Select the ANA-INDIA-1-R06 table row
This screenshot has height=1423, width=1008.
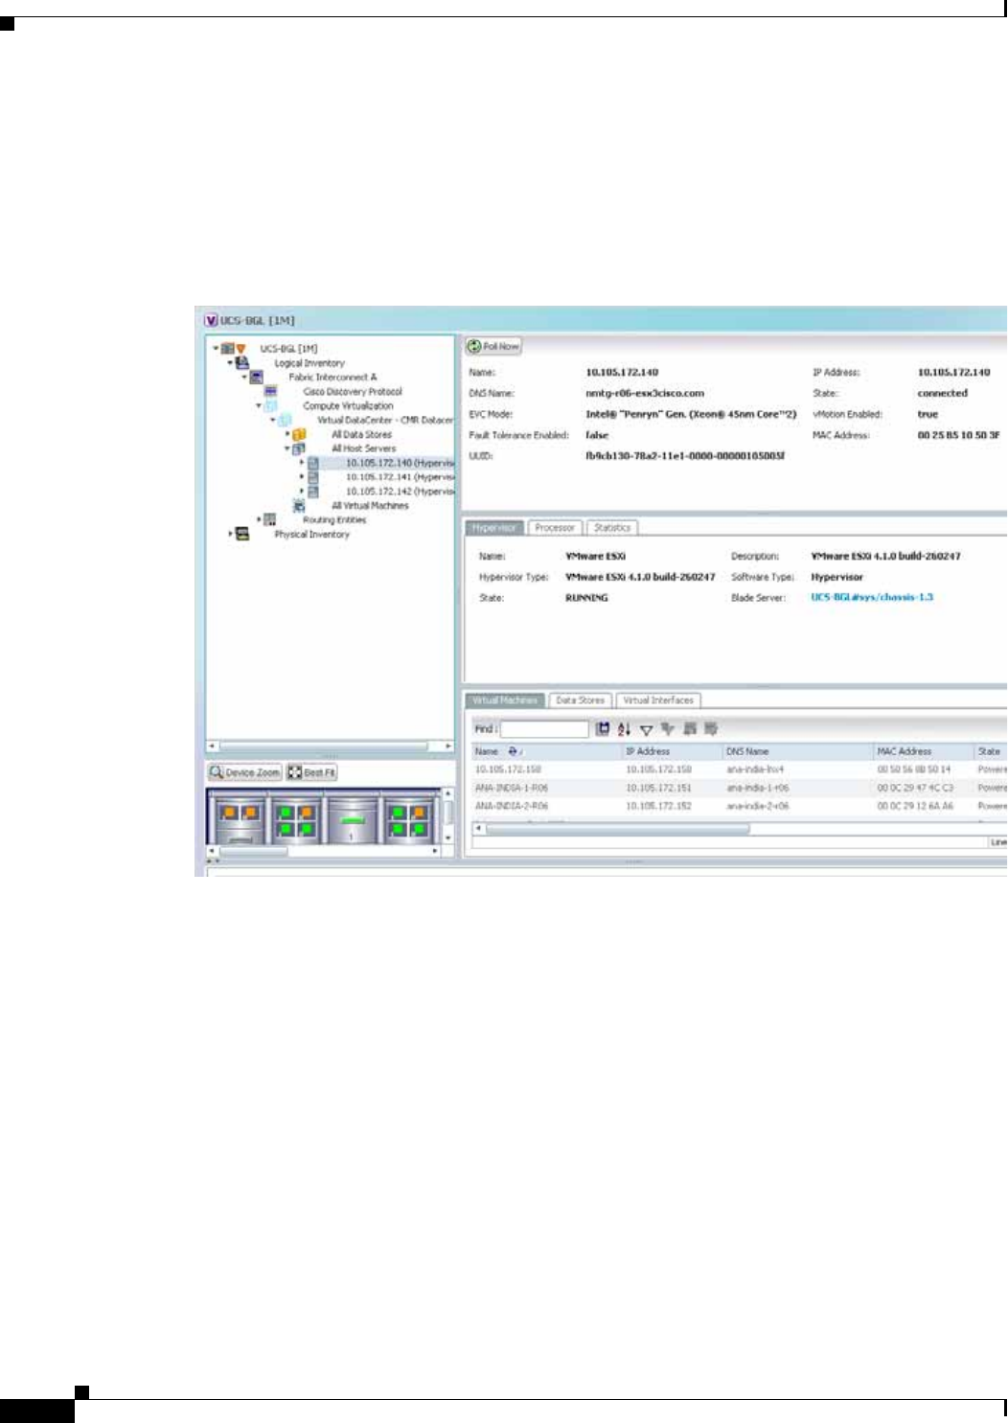pyautogui.click(x=739, y=788)
